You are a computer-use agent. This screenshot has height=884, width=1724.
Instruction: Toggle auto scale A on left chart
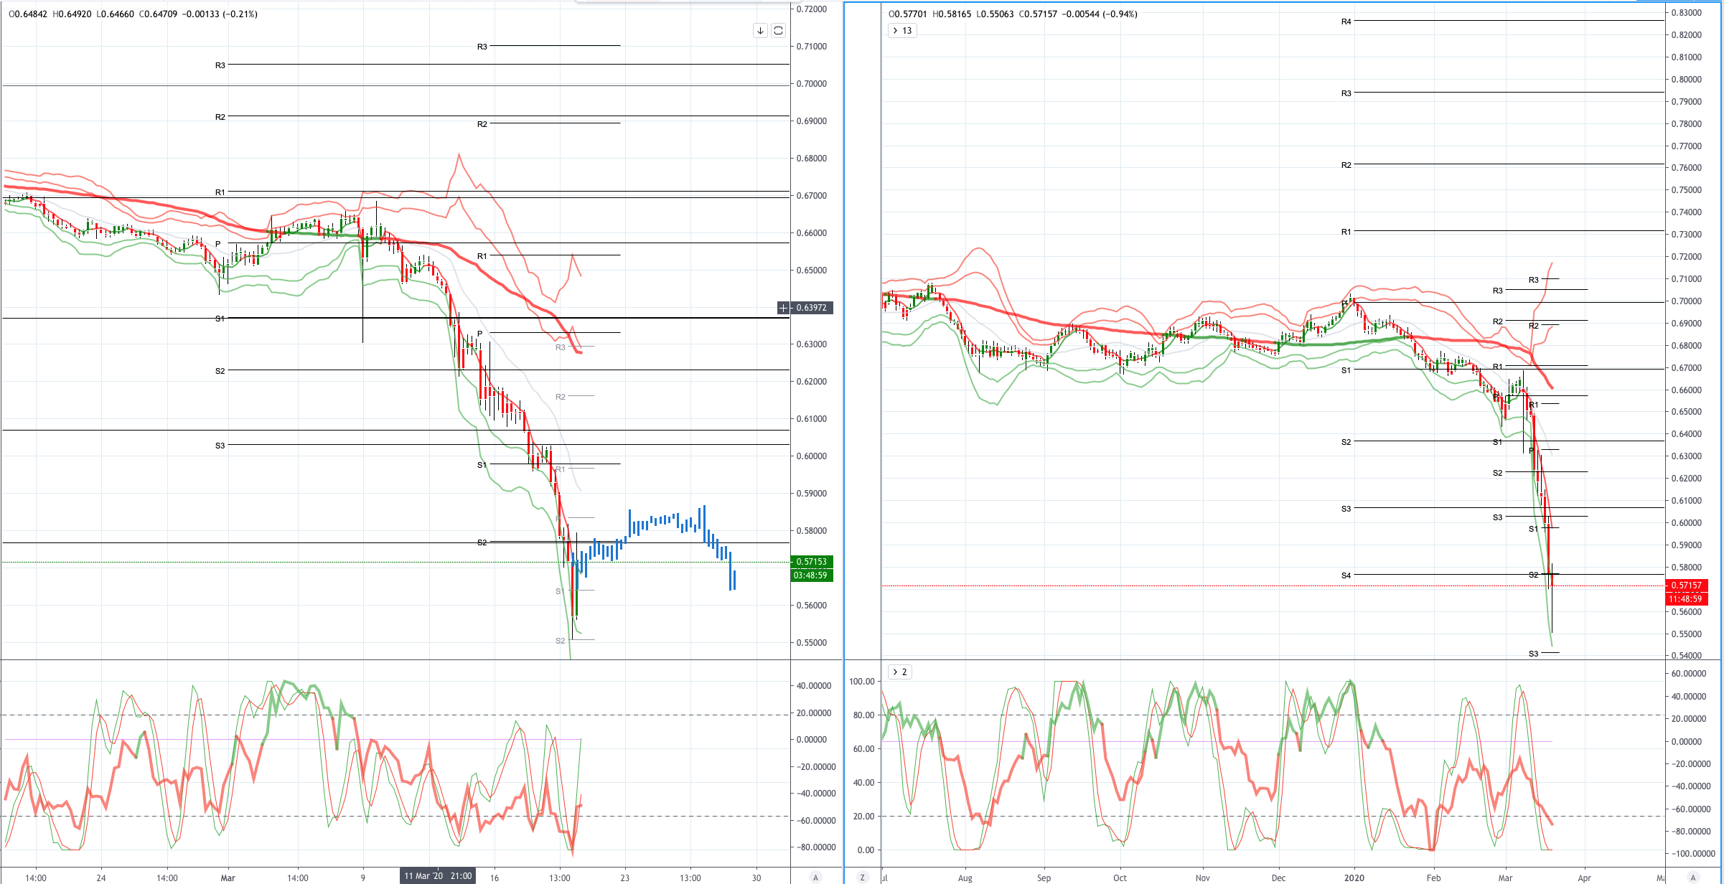[x=815, y=877]
